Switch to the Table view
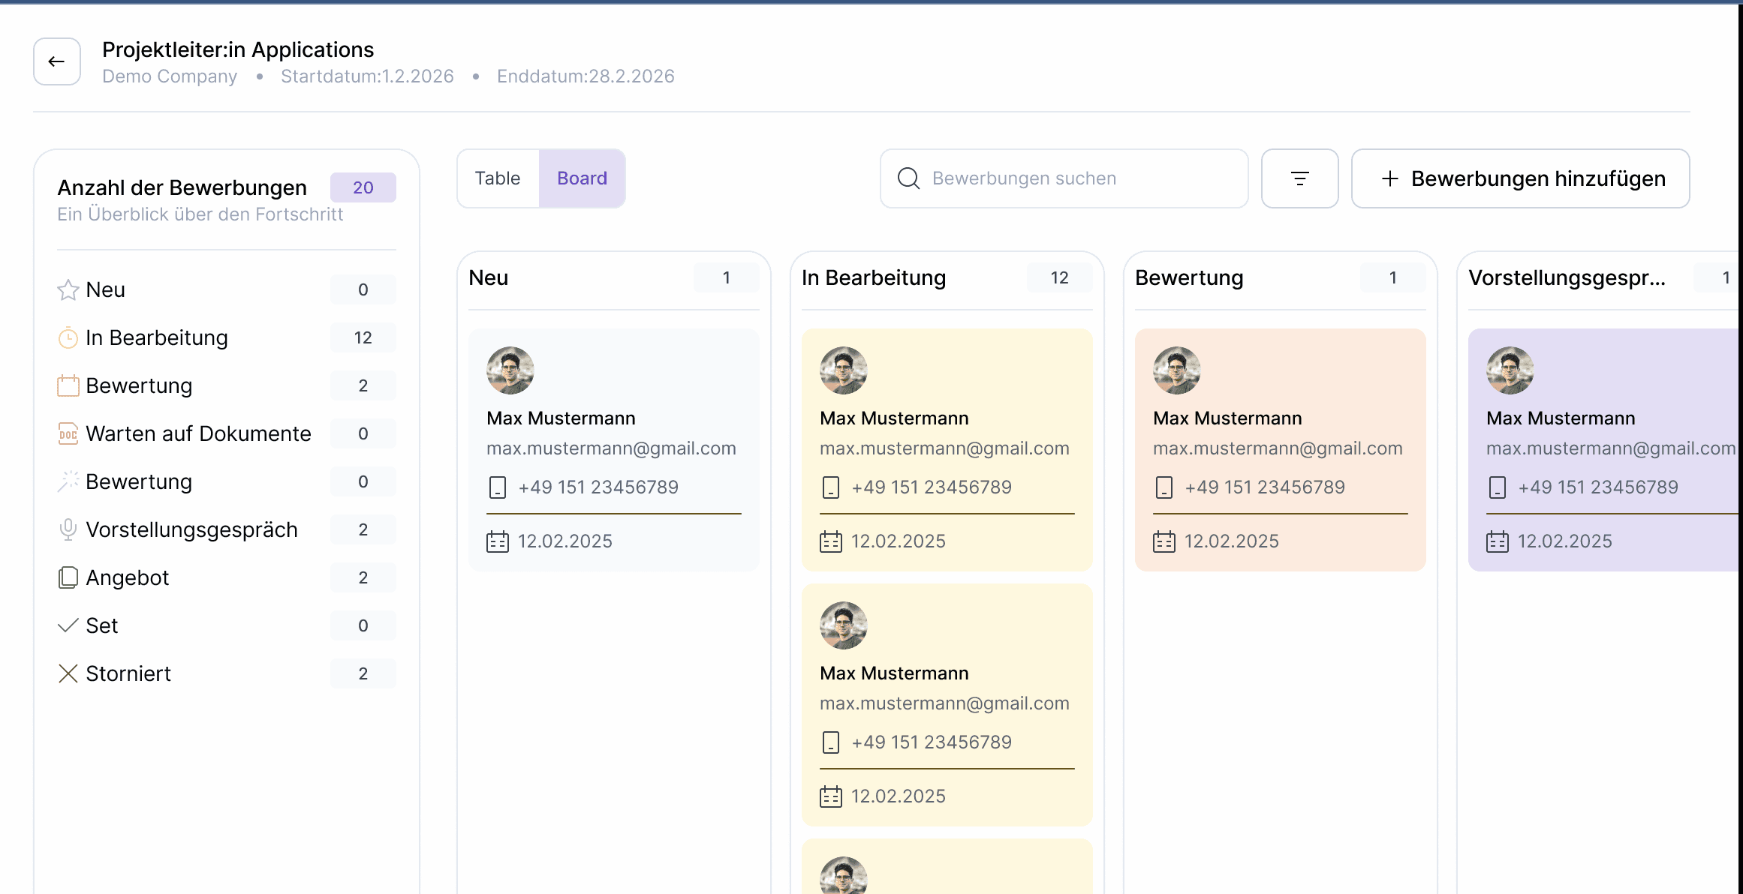The width and height of the screenshot is (1743, 894). click(498, 178)
